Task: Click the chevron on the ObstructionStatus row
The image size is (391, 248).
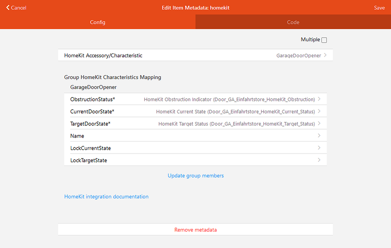Action: [319, 99]
